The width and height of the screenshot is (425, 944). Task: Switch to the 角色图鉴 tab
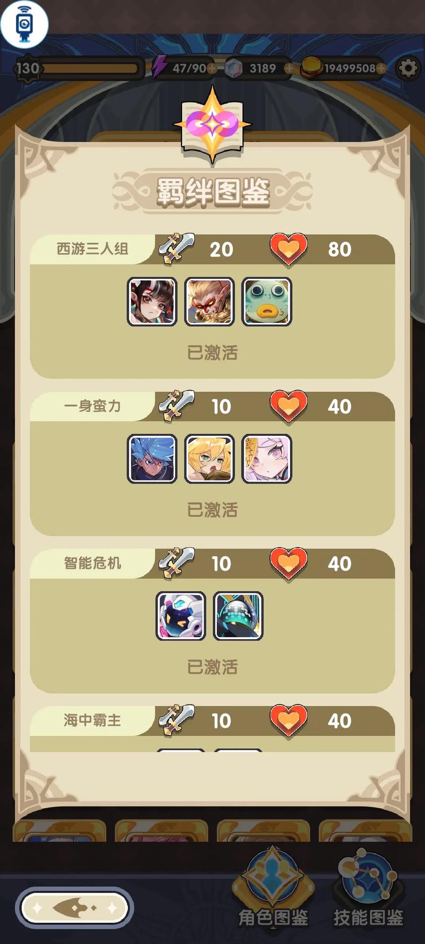273,887
